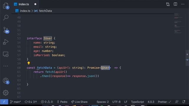Click the 'isMarried' property name
Image resolution: width=189 pixels, height=106 pixels.
(41, 55)
